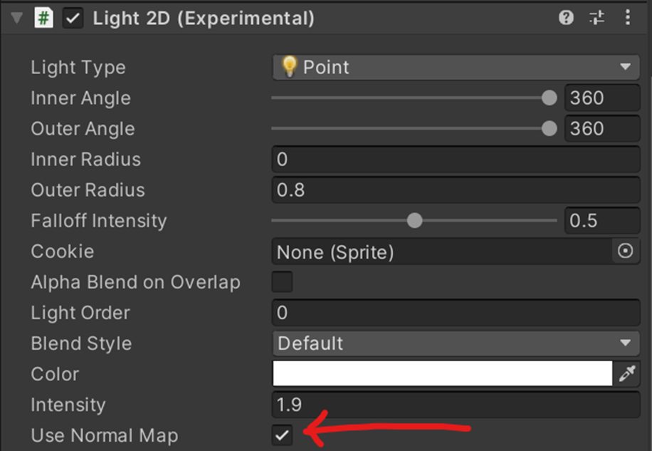This screenshot has height=451, width=652.
Task: Activate the Color eyedropper tool
Action: 627,373
